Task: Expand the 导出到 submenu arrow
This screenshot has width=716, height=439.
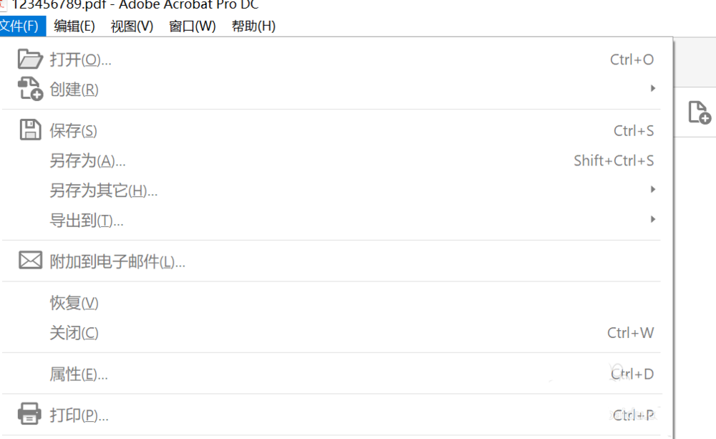Action: click(652, 219)
